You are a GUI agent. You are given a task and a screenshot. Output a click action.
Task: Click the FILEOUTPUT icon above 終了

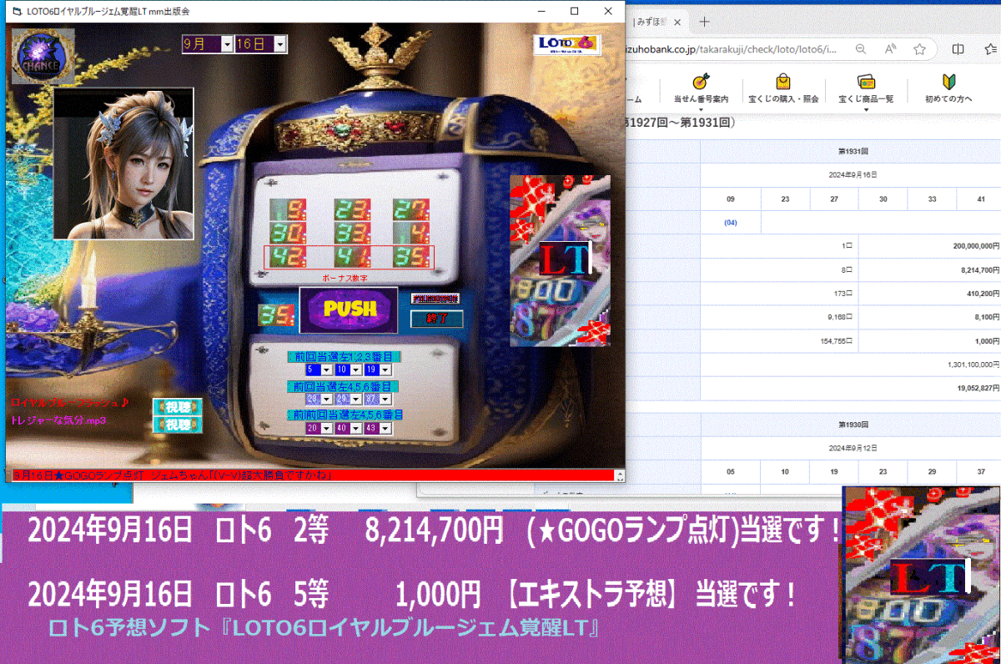435,299
